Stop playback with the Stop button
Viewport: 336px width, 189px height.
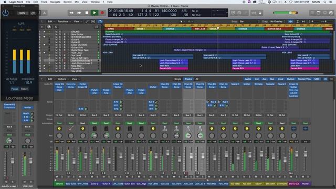click(87, 13)
